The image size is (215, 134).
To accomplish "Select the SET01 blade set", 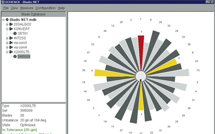I will coord(23,33).
